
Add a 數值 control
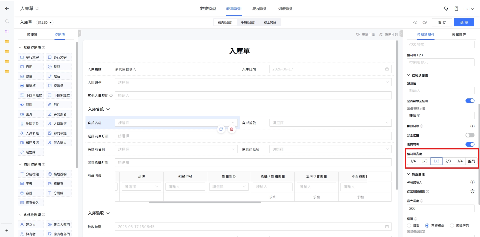point(31,76)
